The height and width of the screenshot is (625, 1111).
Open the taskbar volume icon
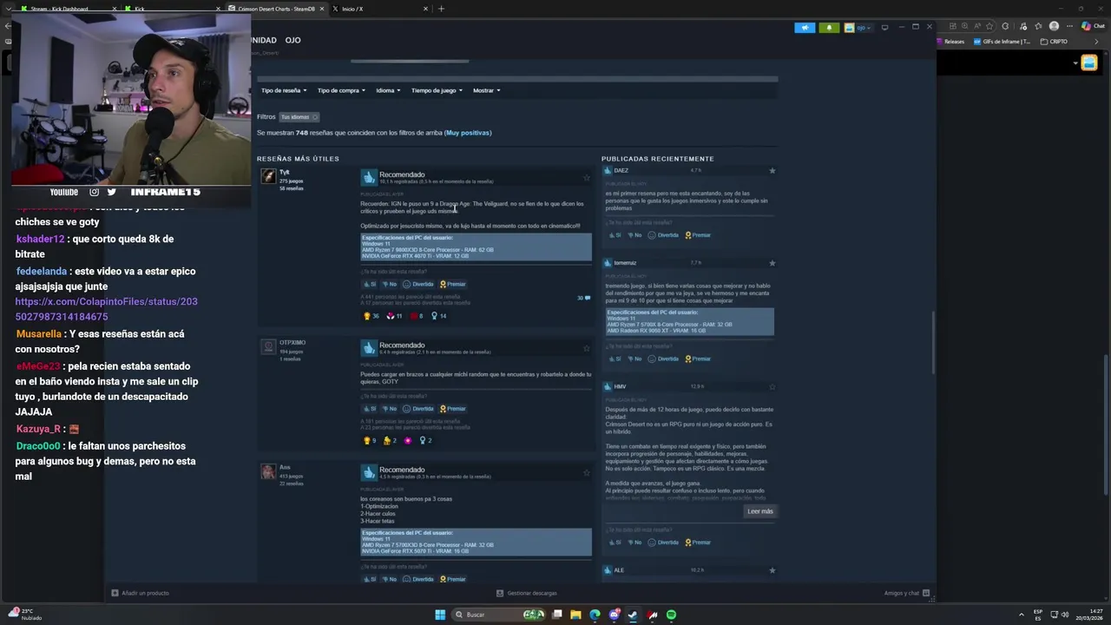point(1066,615)
